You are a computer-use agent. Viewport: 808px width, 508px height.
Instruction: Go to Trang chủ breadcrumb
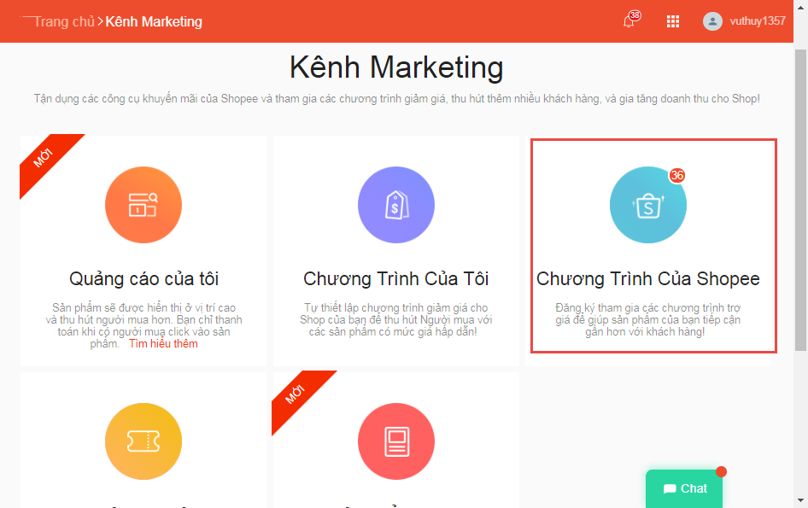[64, 21]
